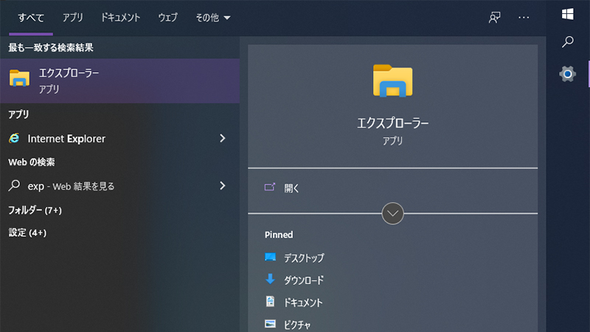Open the pinned ドキュメント folder
Screen dimensions: 590x332
coord(303,302)
